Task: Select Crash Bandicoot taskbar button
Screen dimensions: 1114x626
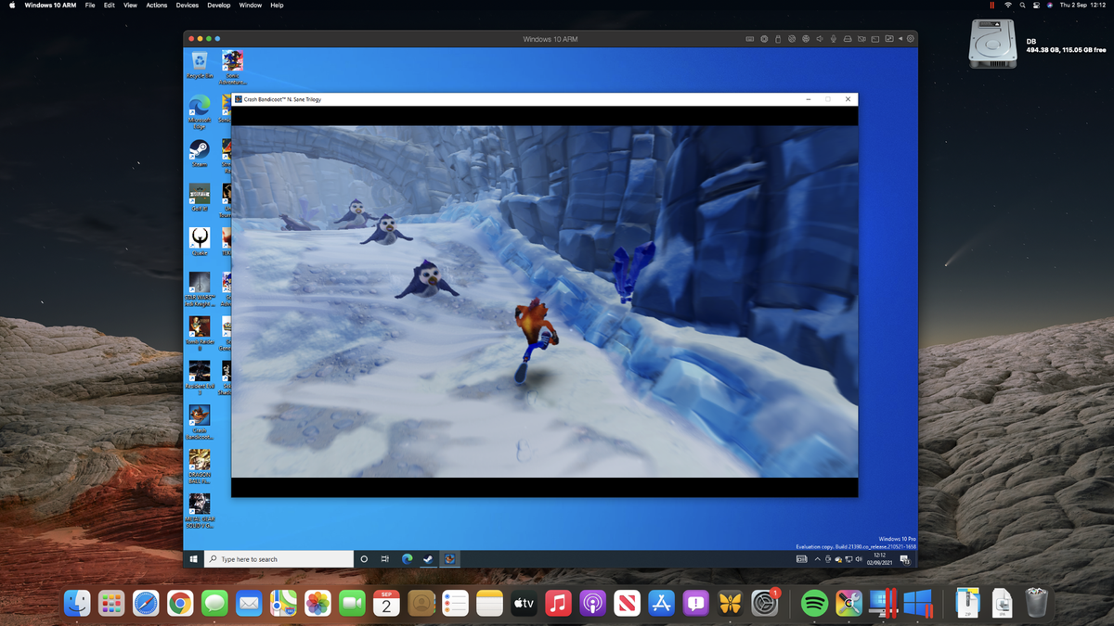Action: tap(449, 559)
